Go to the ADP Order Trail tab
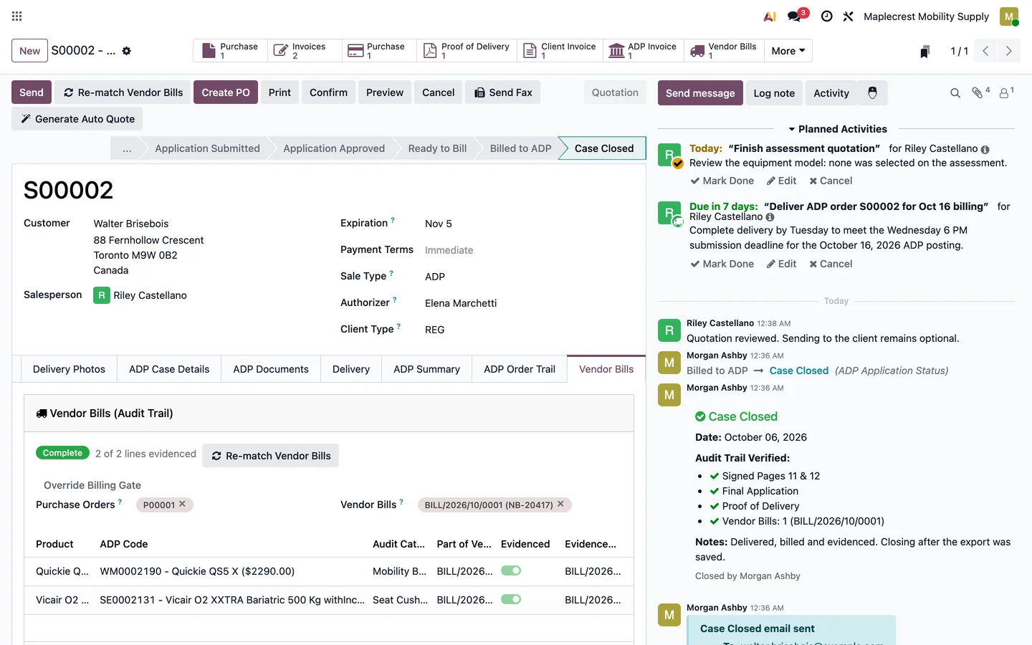The image size is (1032, 645). click(x=520, y=369)
